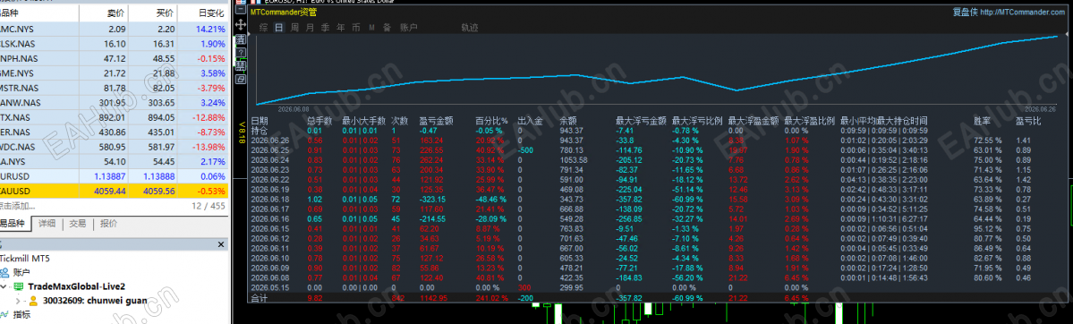The width and height of the screenshot is (1073, 324).
Task: Select the 季 quarterly tab
Action: point(324,28)
